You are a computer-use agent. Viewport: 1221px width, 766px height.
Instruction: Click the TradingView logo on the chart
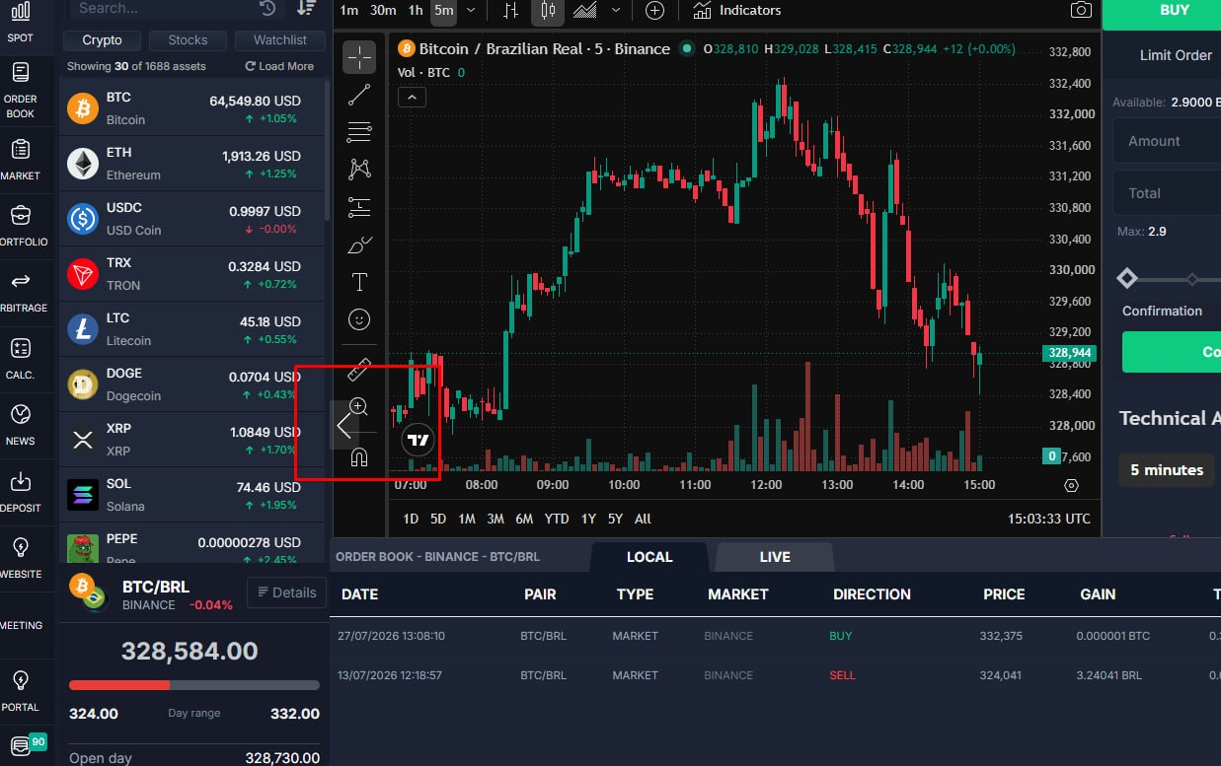pyautogui.click(x=419, y=441)
